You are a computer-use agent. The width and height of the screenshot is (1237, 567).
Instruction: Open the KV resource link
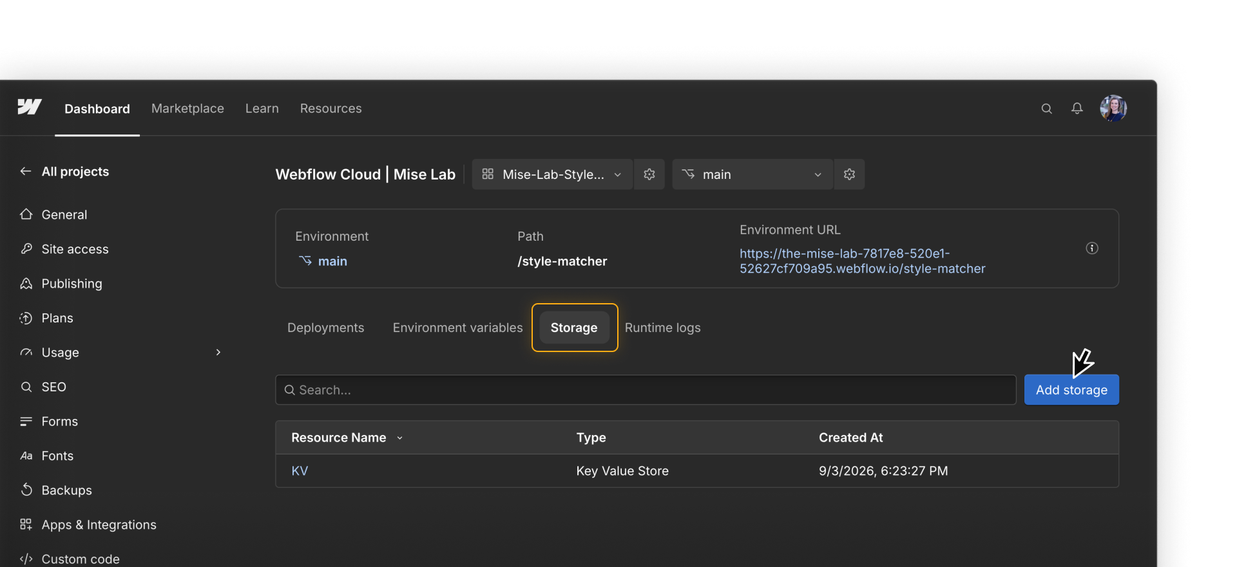coord(300,471)
